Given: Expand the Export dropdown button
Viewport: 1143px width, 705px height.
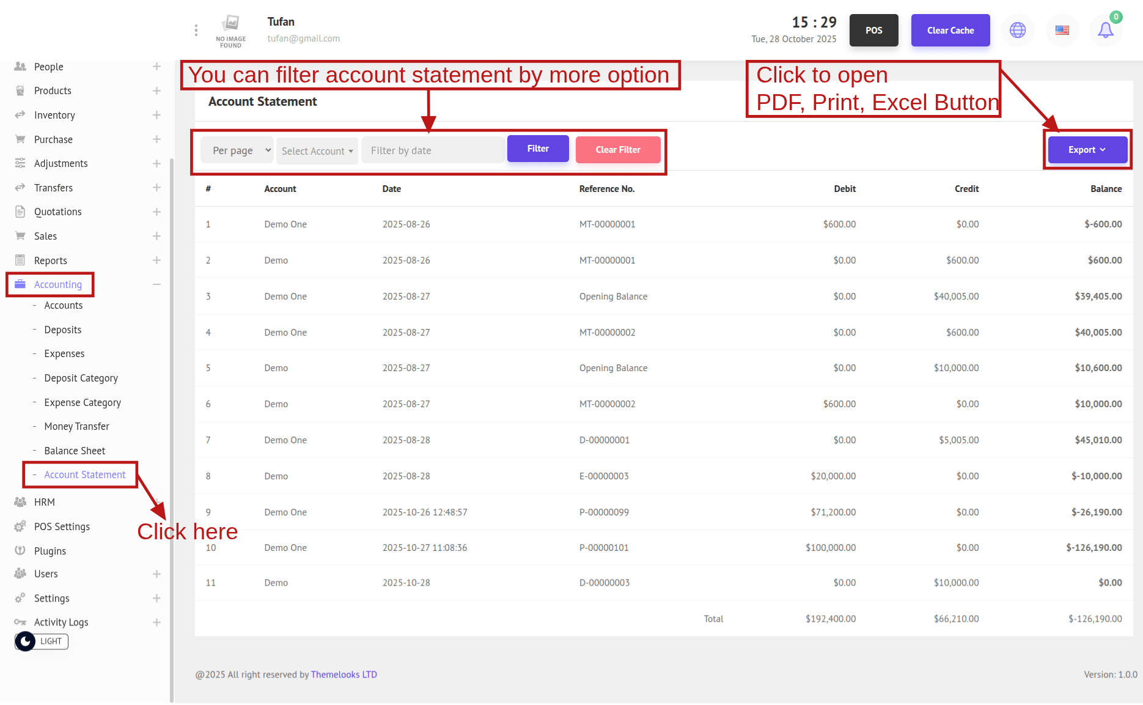Looking at the screenshot, I should pyautogui.click(x=1087, y=150).
